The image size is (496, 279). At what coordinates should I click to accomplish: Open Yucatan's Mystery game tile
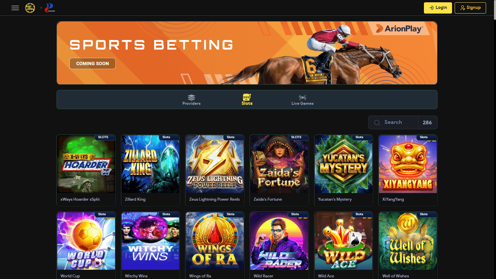[344, 170]
